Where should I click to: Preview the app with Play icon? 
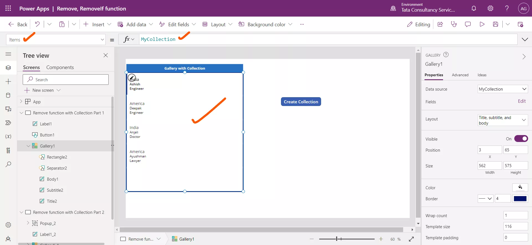tap(482, 24)
